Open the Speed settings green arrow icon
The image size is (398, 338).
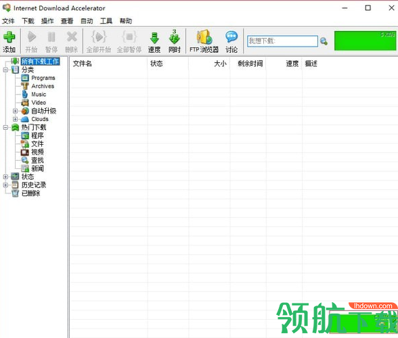(154, 38)
